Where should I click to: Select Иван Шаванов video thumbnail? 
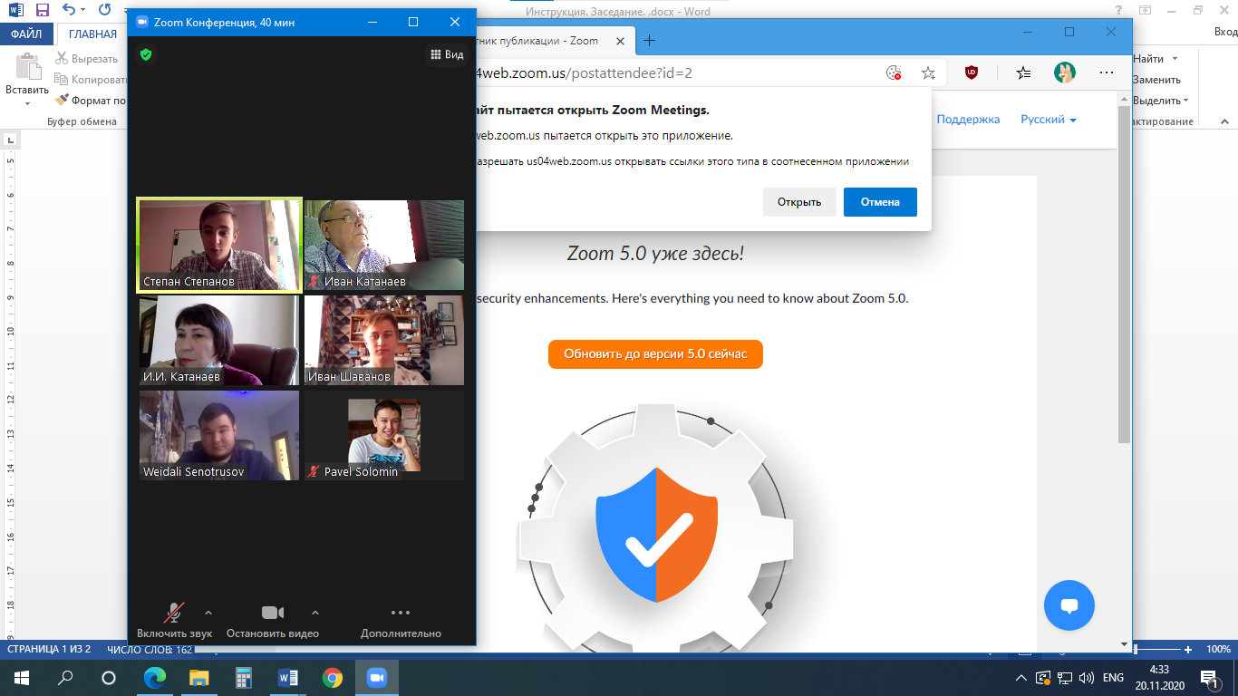pyautogui.click(x=384, y=341)
